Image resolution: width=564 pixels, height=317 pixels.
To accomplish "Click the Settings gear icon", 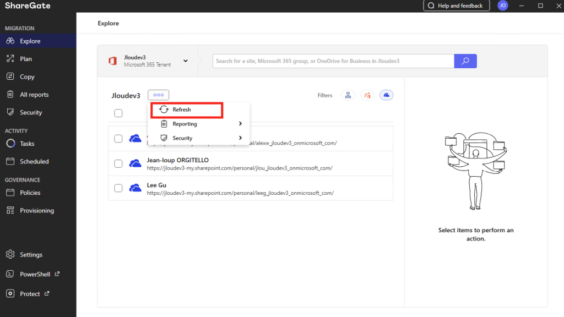I will [x=10, y=254].
